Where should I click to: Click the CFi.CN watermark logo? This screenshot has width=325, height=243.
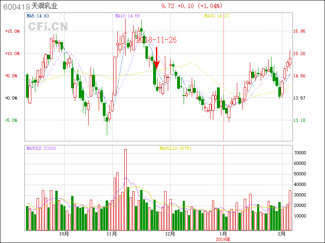(x=48, y=26)
